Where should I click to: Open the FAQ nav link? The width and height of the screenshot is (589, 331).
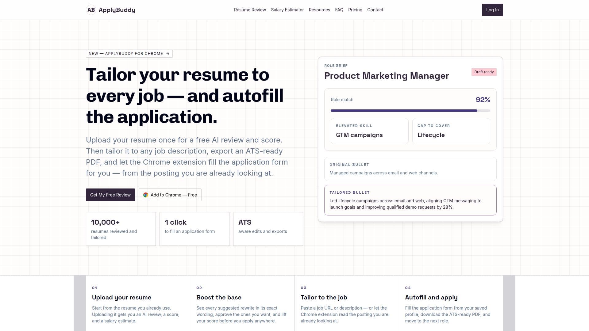(x=339, y=10)
